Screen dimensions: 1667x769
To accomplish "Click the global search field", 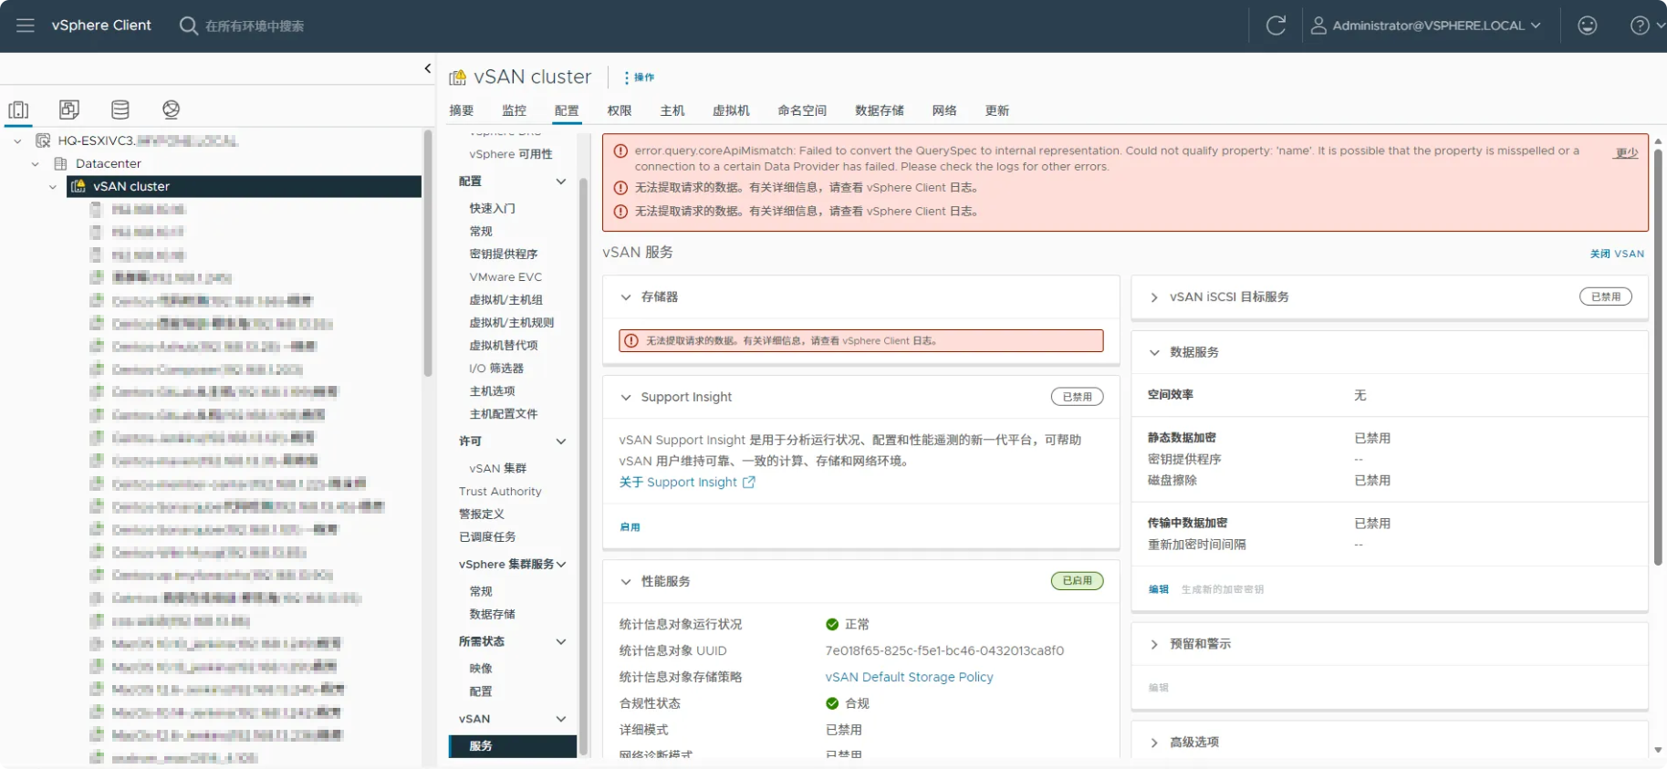I will pos(255,26).
